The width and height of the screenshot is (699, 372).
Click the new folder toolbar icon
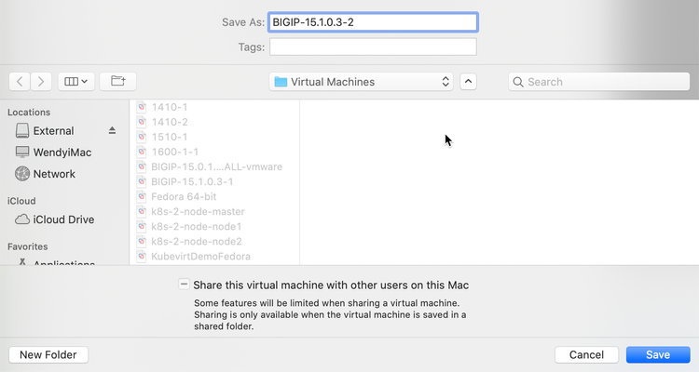coord(117,82)
